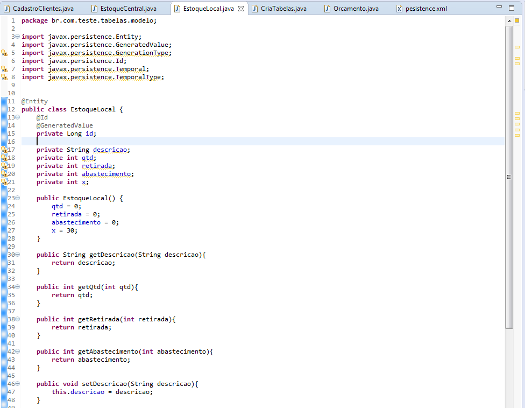Collapse the getQtd method fold

point(17,287)
